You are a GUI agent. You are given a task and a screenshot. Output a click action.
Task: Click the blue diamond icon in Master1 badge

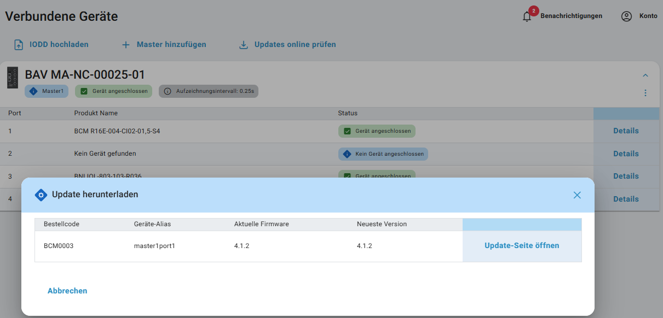pos(33,91)
